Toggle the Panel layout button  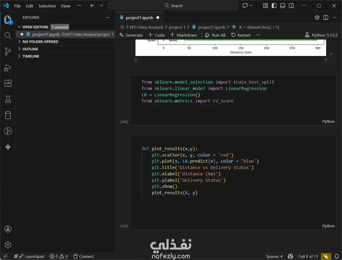pos(283,6)
